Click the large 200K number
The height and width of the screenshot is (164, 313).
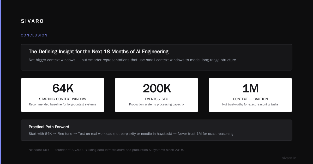(x=156, y=89)
